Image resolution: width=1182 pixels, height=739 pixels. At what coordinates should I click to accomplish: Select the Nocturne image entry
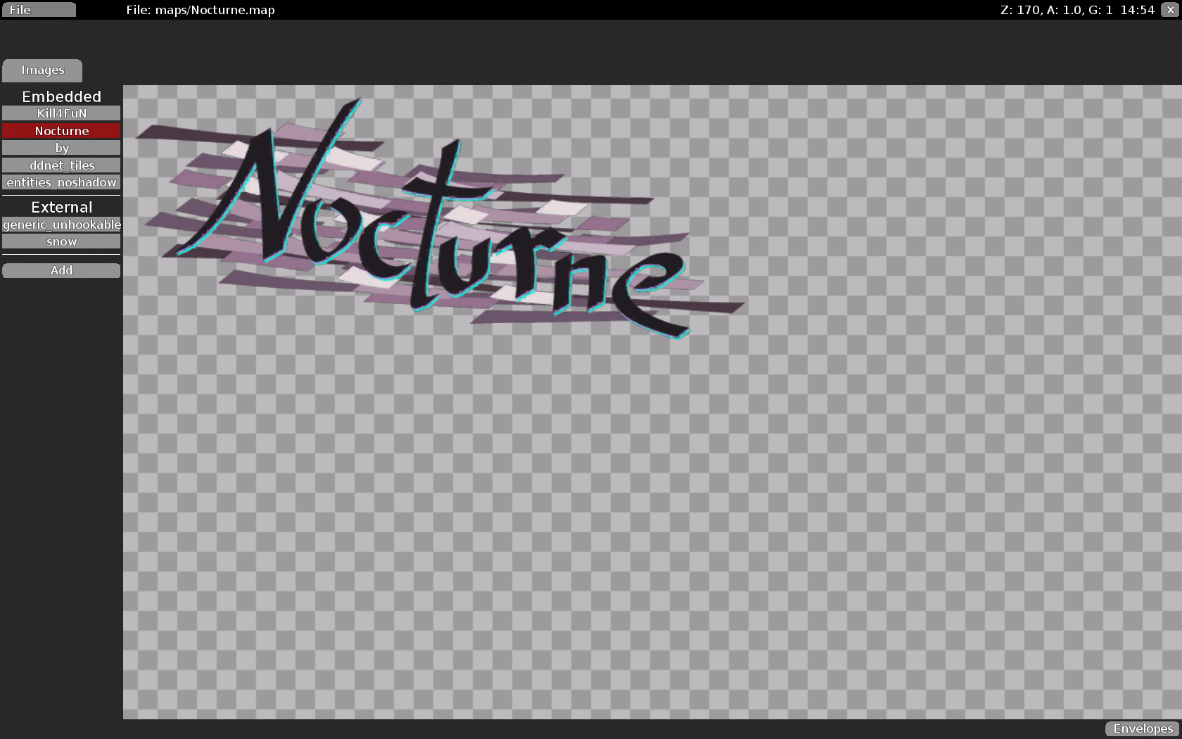pyautogui.click(x=61, y=130)
